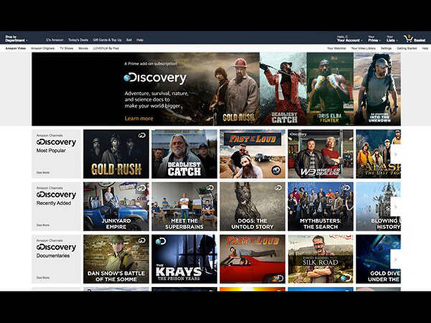Click Into the Unknown poster in banner
431x323 pixels.
377,89
